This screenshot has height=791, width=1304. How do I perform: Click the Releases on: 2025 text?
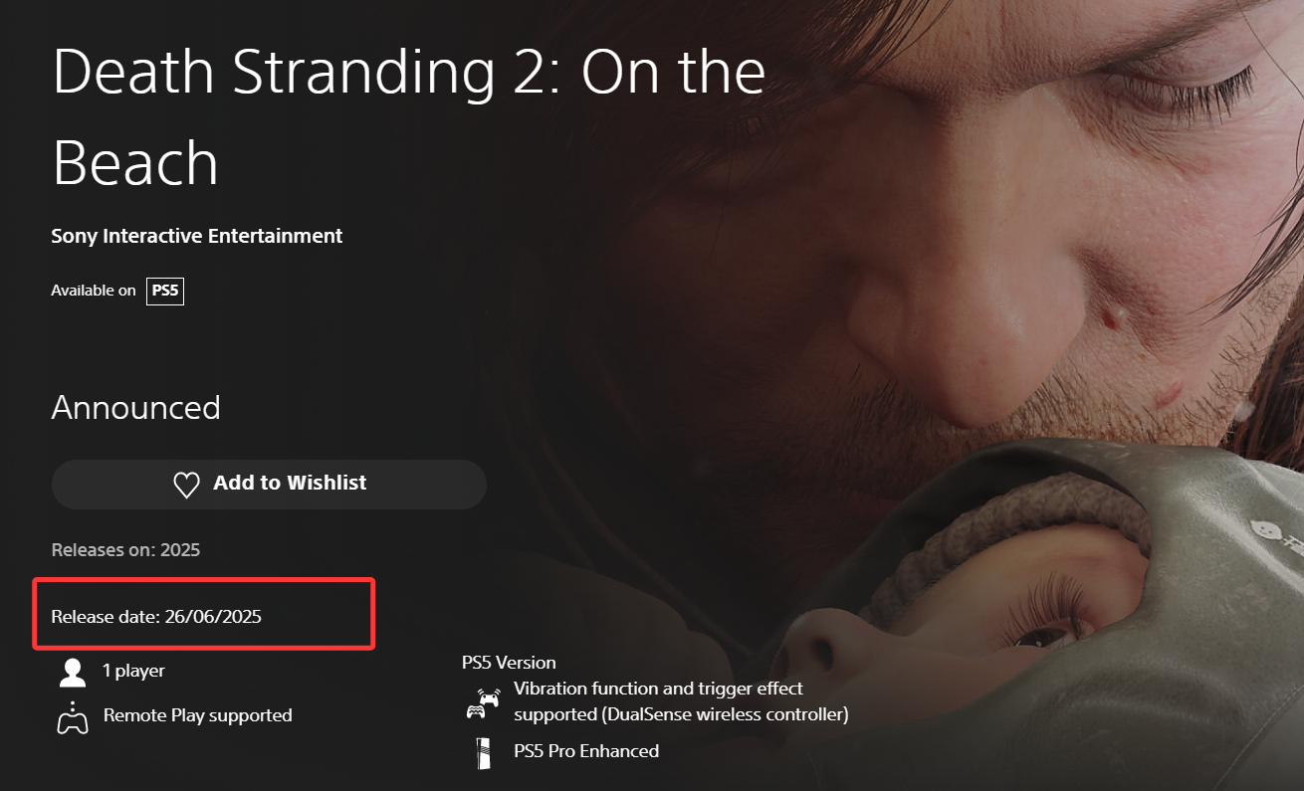coord(125,549)
